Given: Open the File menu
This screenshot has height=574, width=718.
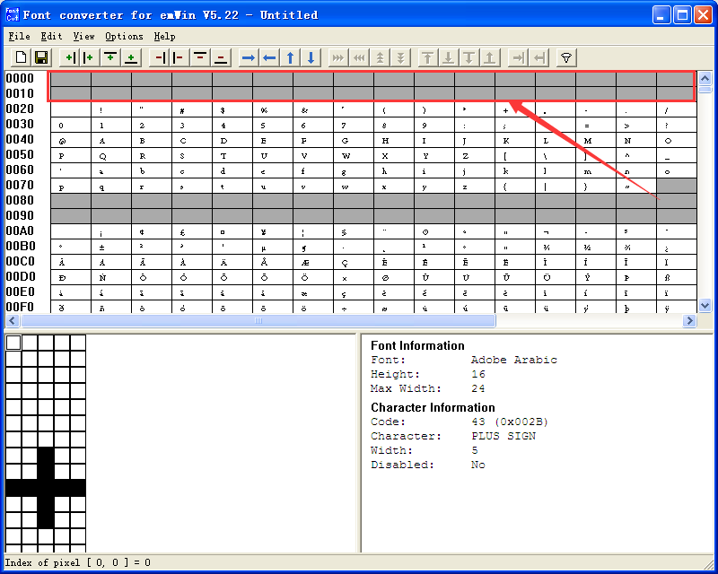Looking at the screenshot, I should click(x=19, y=36).
